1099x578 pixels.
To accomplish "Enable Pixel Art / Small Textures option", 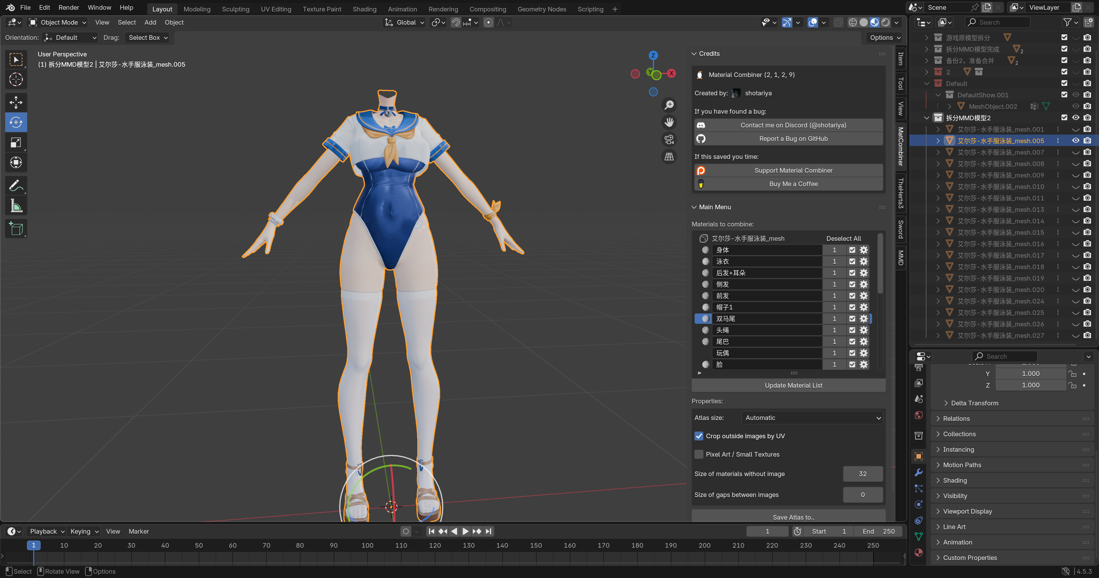I will click(x=699, y=454).
